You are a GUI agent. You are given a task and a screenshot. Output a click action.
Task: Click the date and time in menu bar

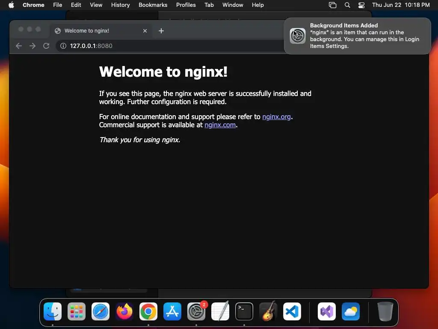pyautogui.click(x=401, y=5)
